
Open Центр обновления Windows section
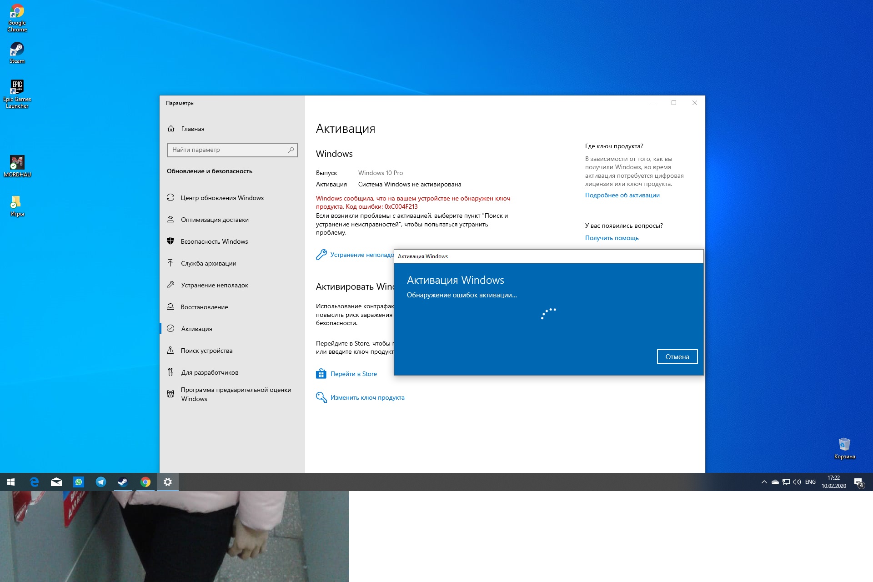pyautogui.click(x=222, y=198)
